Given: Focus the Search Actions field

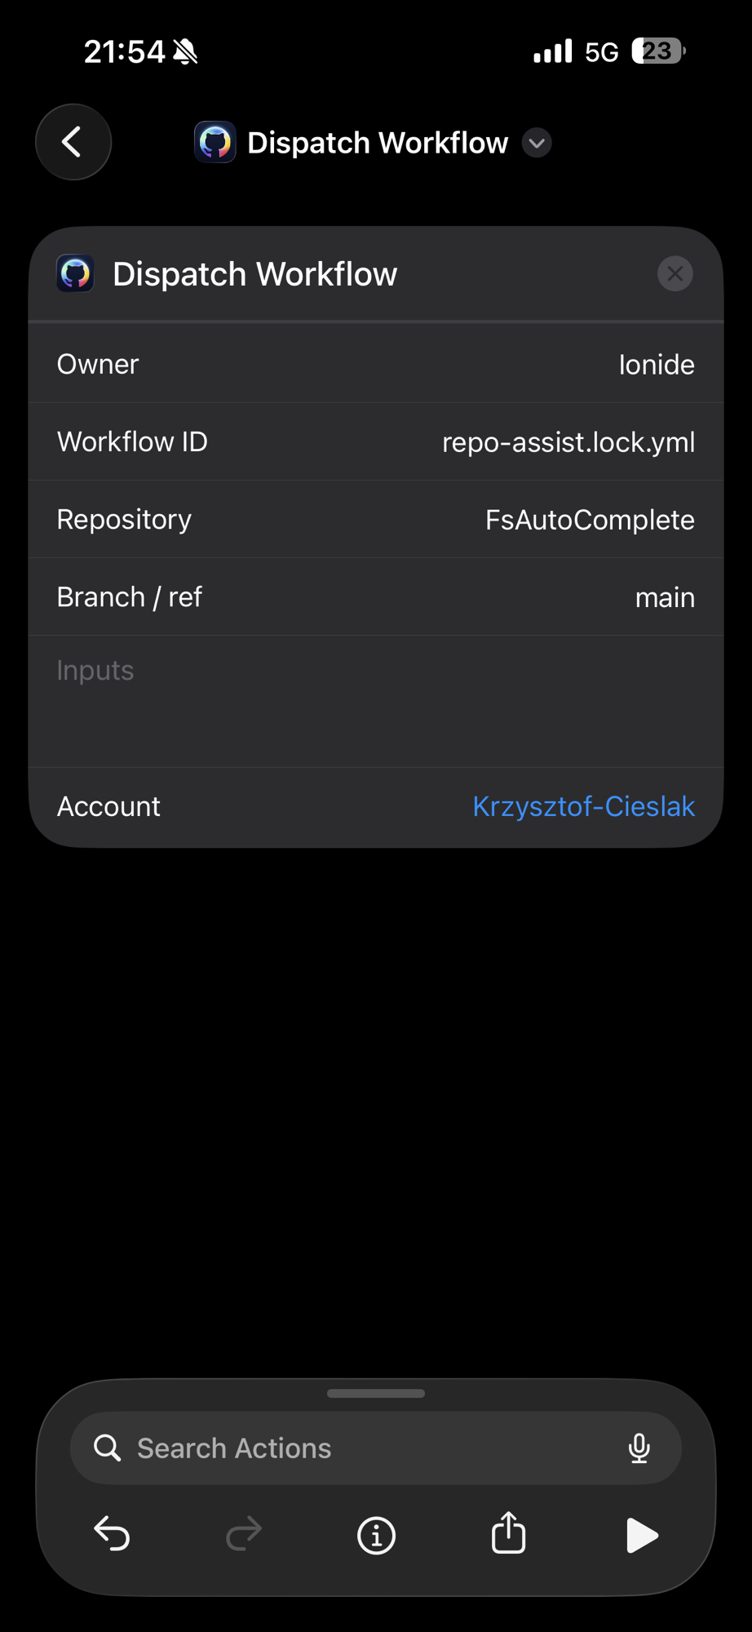Looking at the screenshot, I should pos(367,1448).
